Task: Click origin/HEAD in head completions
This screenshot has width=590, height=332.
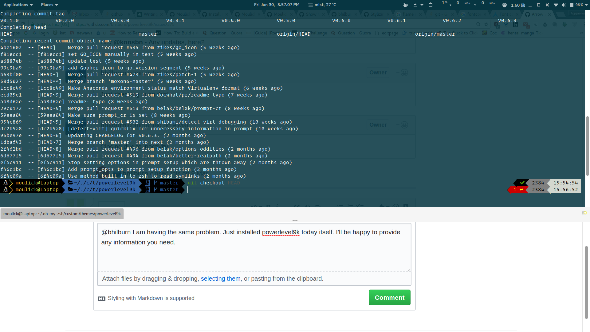Action: coord(293,34)
